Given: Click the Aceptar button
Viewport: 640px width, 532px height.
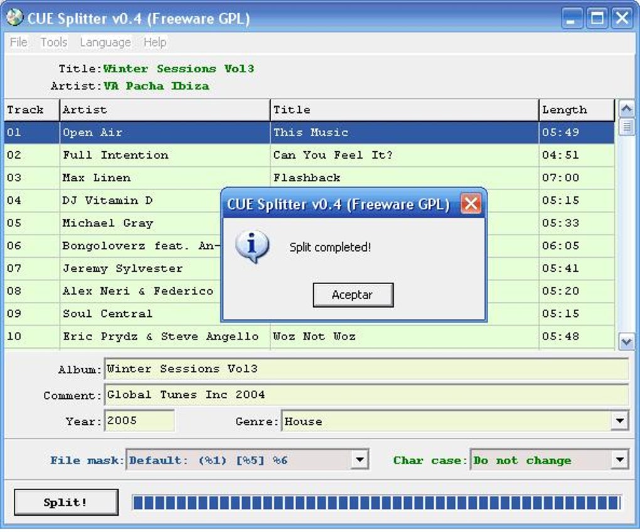Looking at the screenshot, I should [x=353, y=295].
